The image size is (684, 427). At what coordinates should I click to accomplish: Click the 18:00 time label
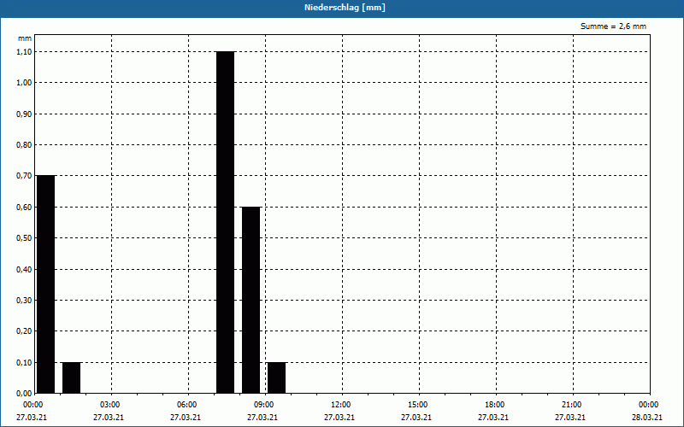click(495, 405)
